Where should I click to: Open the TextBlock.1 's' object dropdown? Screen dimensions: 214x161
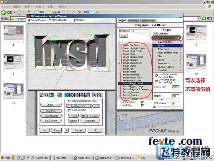coord(79,106)
